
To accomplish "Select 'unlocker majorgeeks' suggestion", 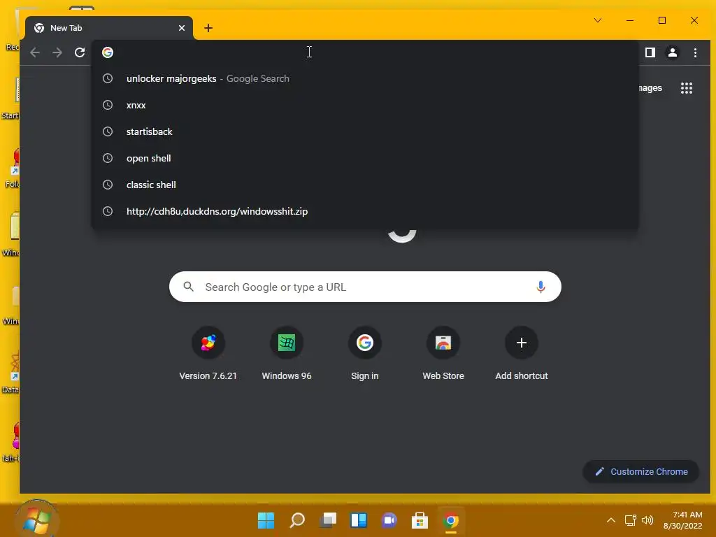I will (365, 78).
